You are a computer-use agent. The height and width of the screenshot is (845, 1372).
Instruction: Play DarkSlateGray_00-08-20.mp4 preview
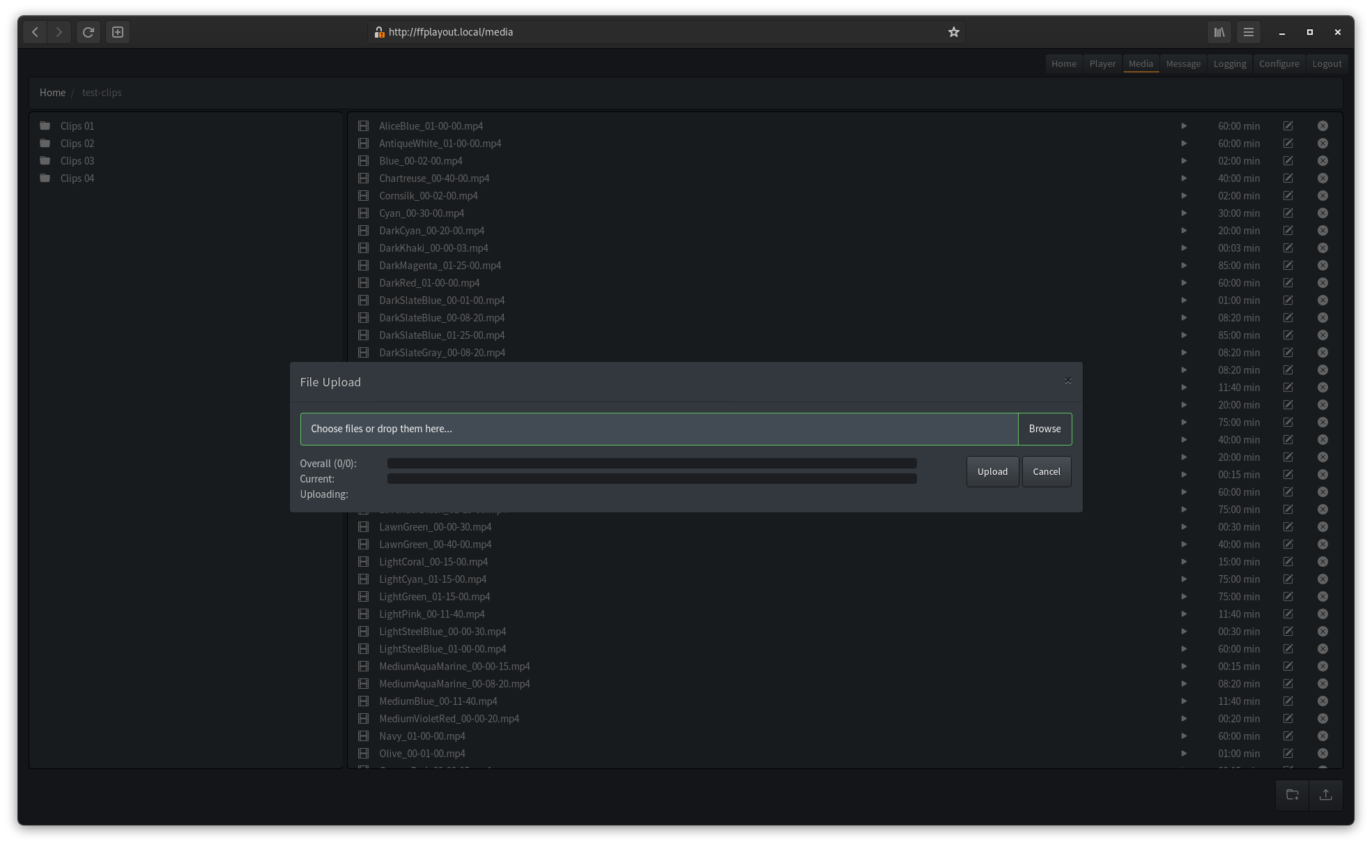click(1183, 353)
